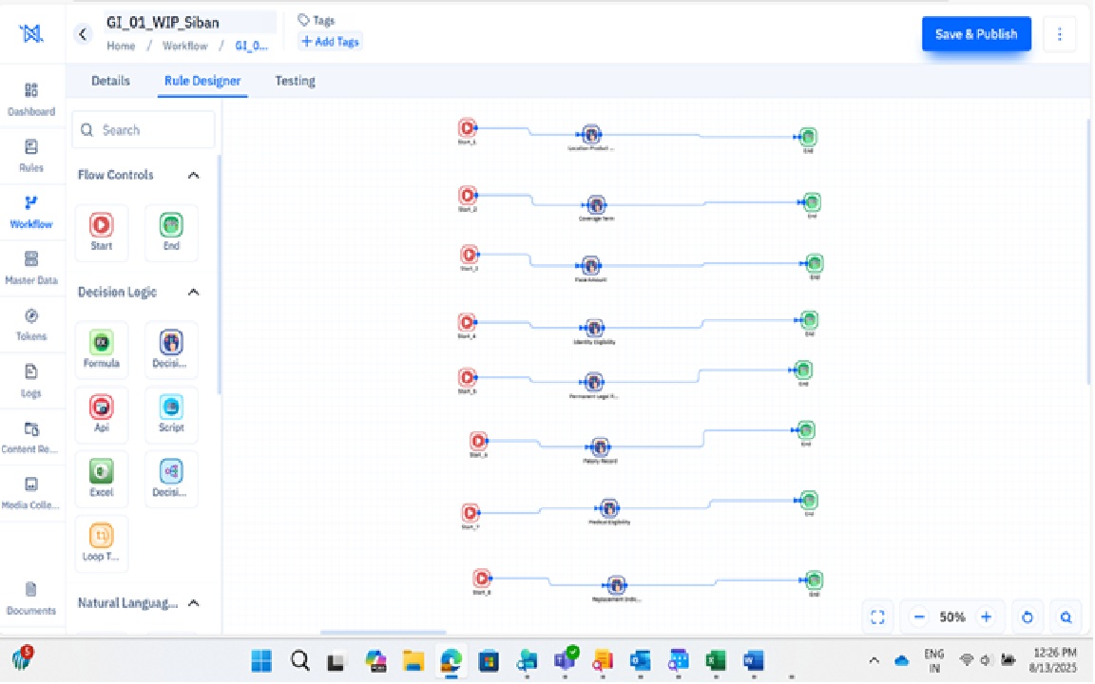Open the Logs sidebar item
This screenshot has height=684, width=1095.
(30, 381)
